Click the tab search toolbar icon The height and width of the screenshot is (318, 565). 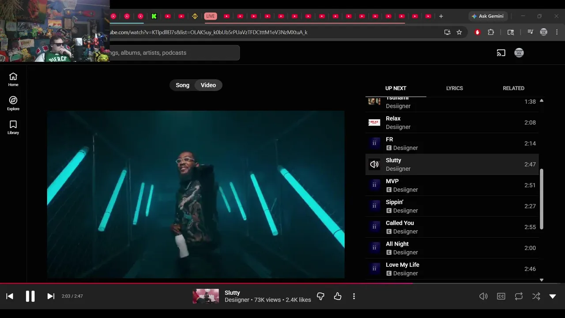511,32
